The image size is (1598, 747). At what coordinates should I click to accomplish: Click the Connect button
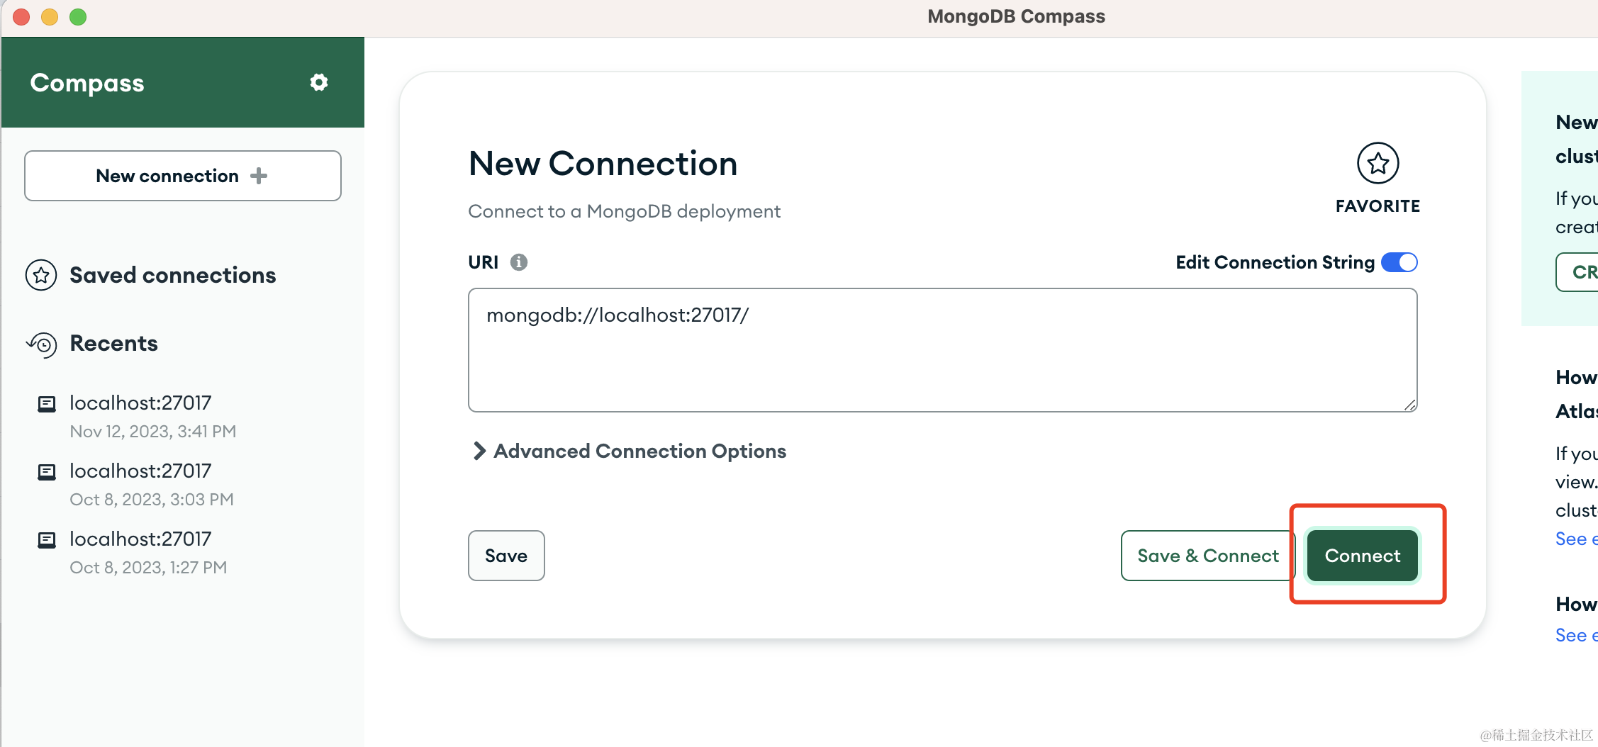(1362, 556)
